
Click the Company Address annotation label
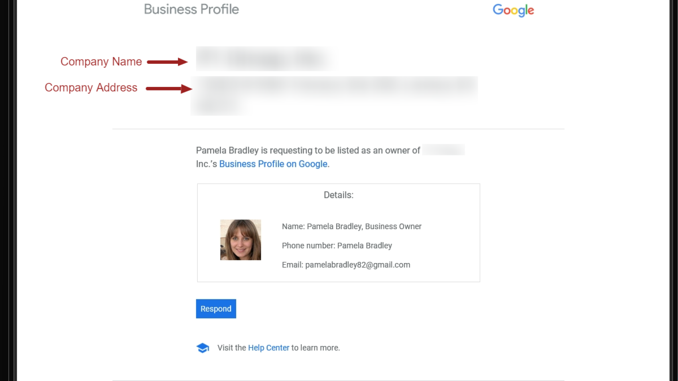(91, 88)
